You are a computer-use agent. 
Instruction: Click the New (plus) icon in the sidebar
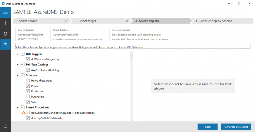pos(5,23)
